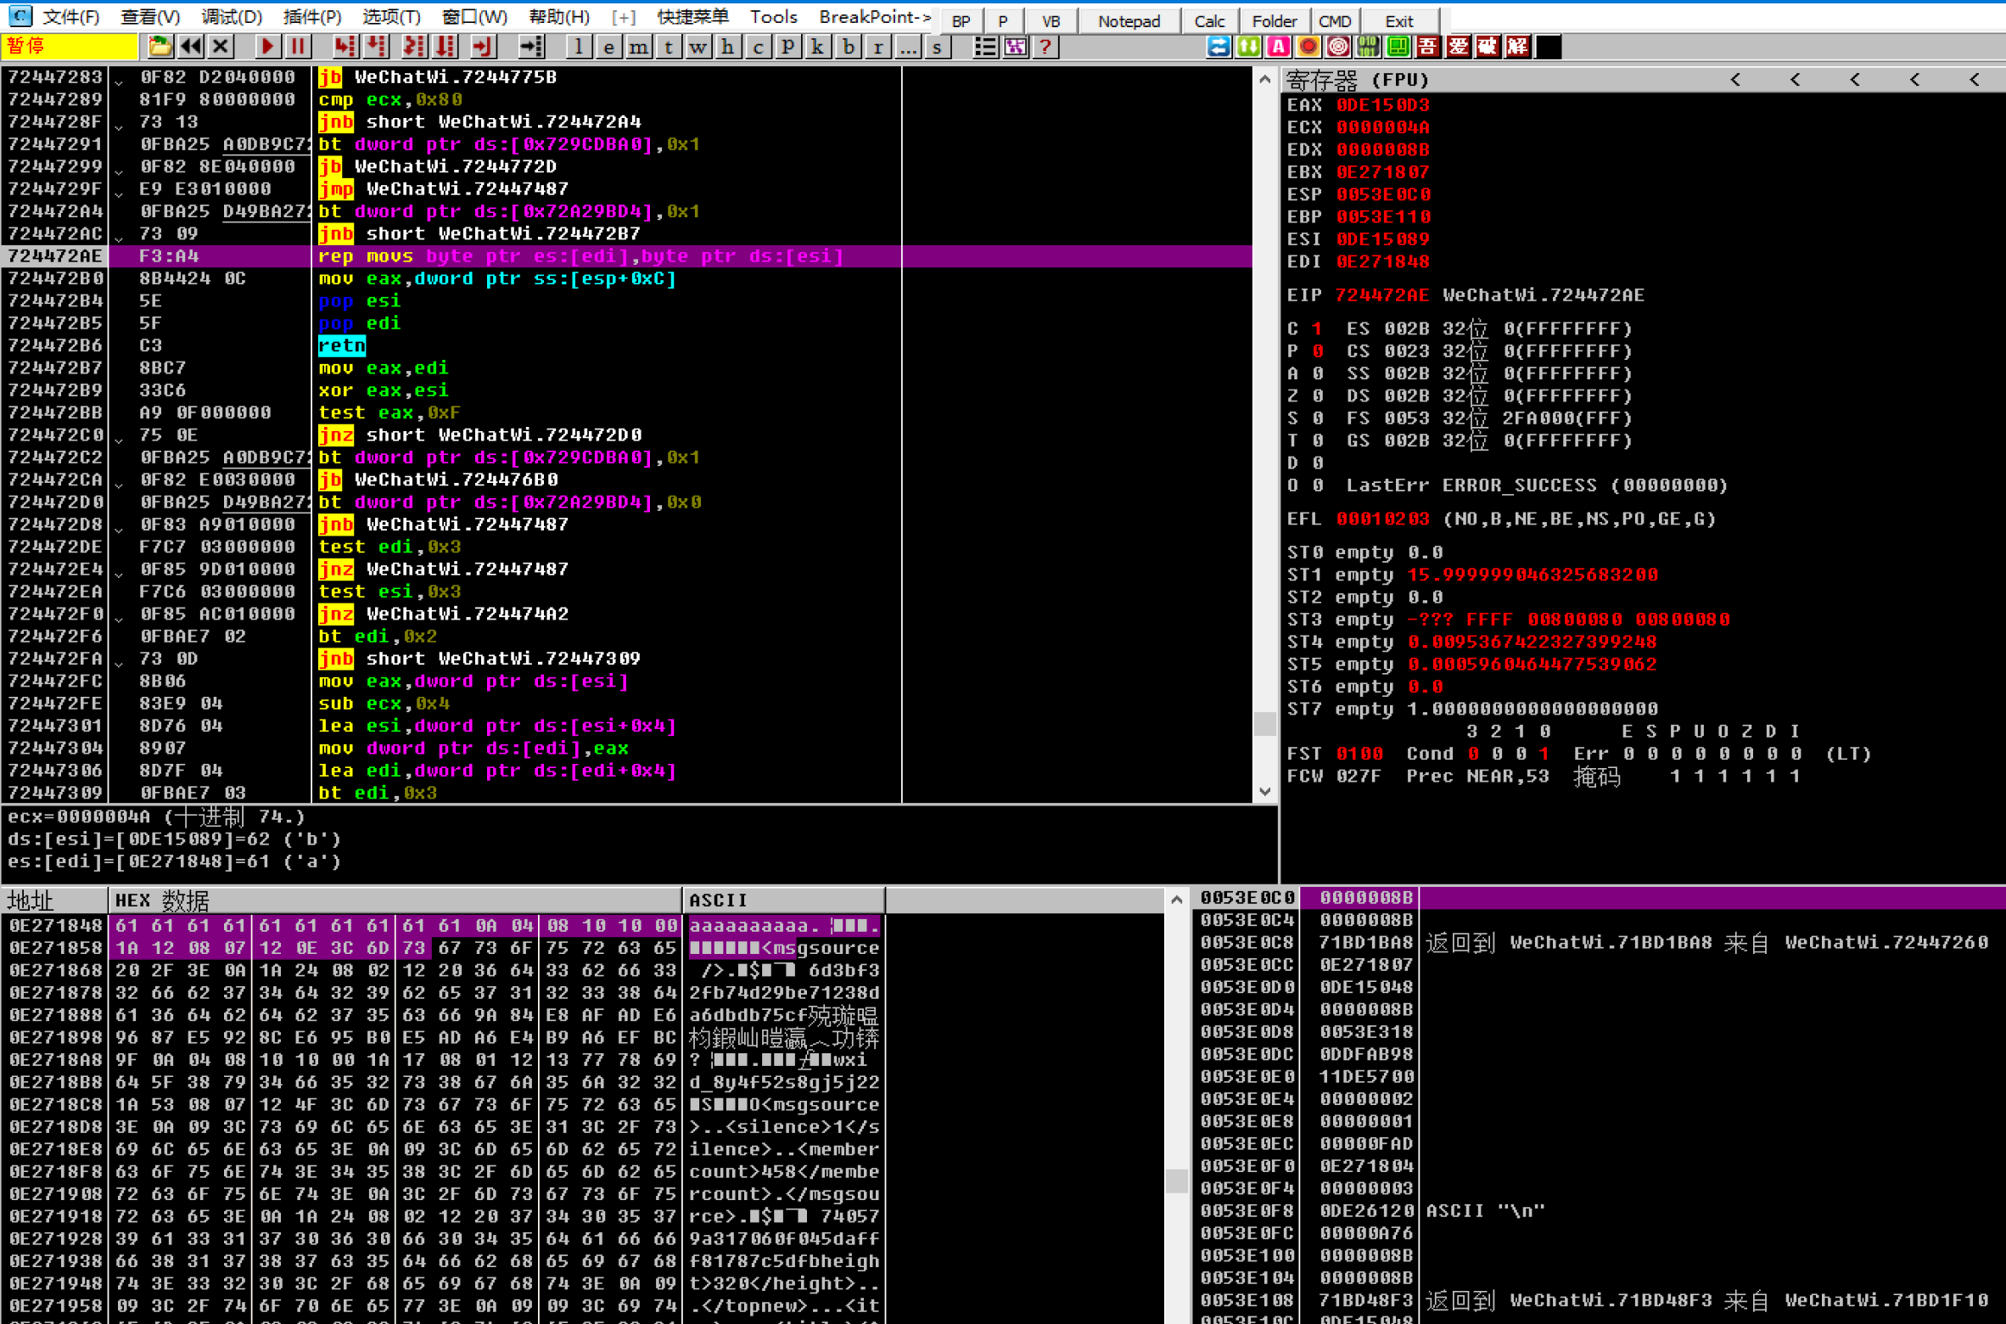Open the CPU window with the 'c' button

click(x=758, y=47)
